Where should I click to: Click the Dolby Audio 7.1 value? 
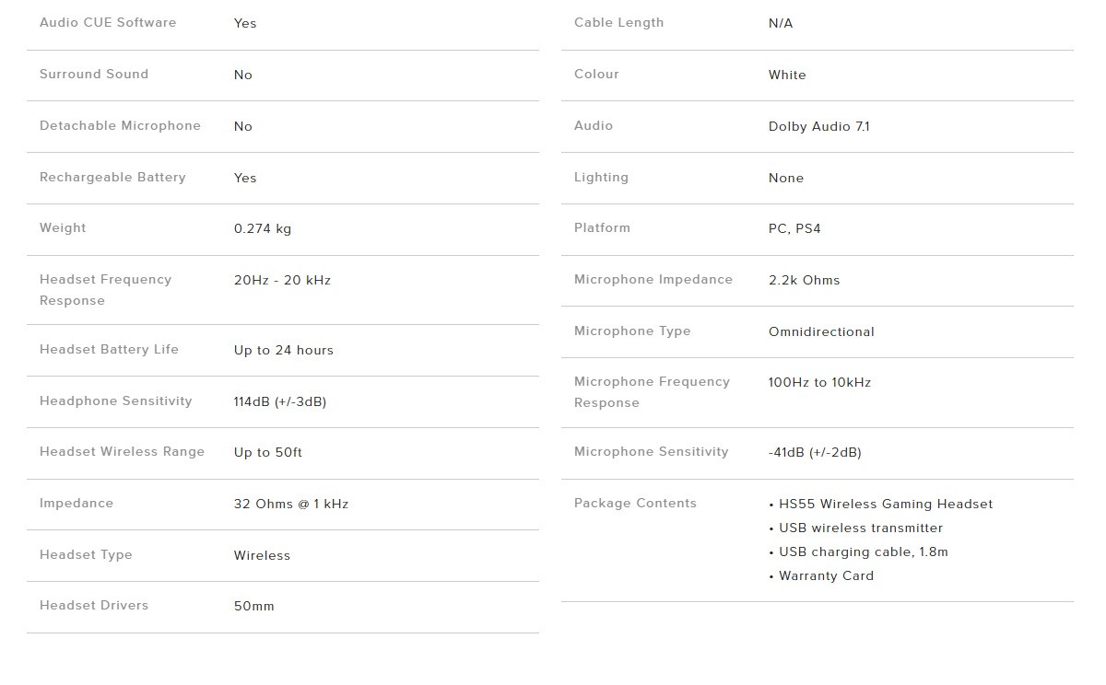click(x=819, y=127)
